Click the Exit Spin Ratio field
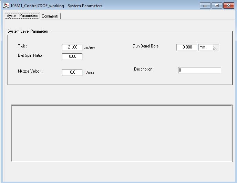Viewport: 237px width, 183px height. coord(72,56)
